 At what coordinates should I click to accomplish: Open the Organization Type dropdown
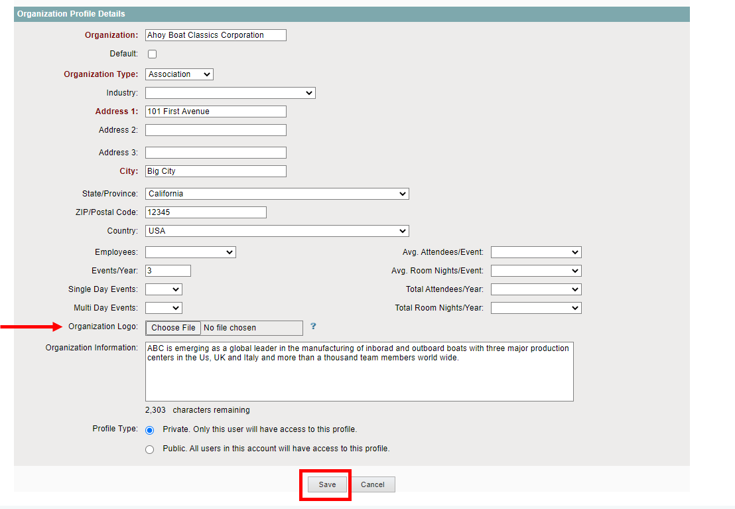coord(179,74)
